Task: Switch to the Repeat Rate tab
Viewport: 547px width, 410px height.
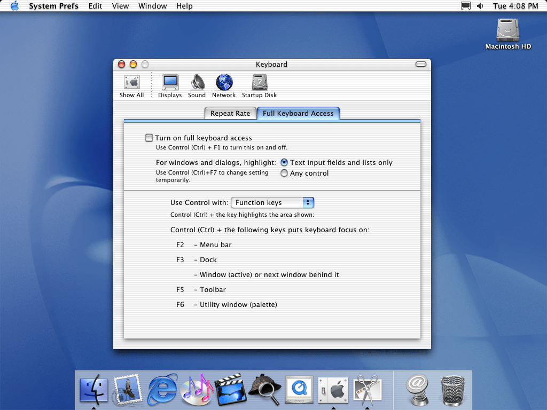Action: tap(230, 113)
